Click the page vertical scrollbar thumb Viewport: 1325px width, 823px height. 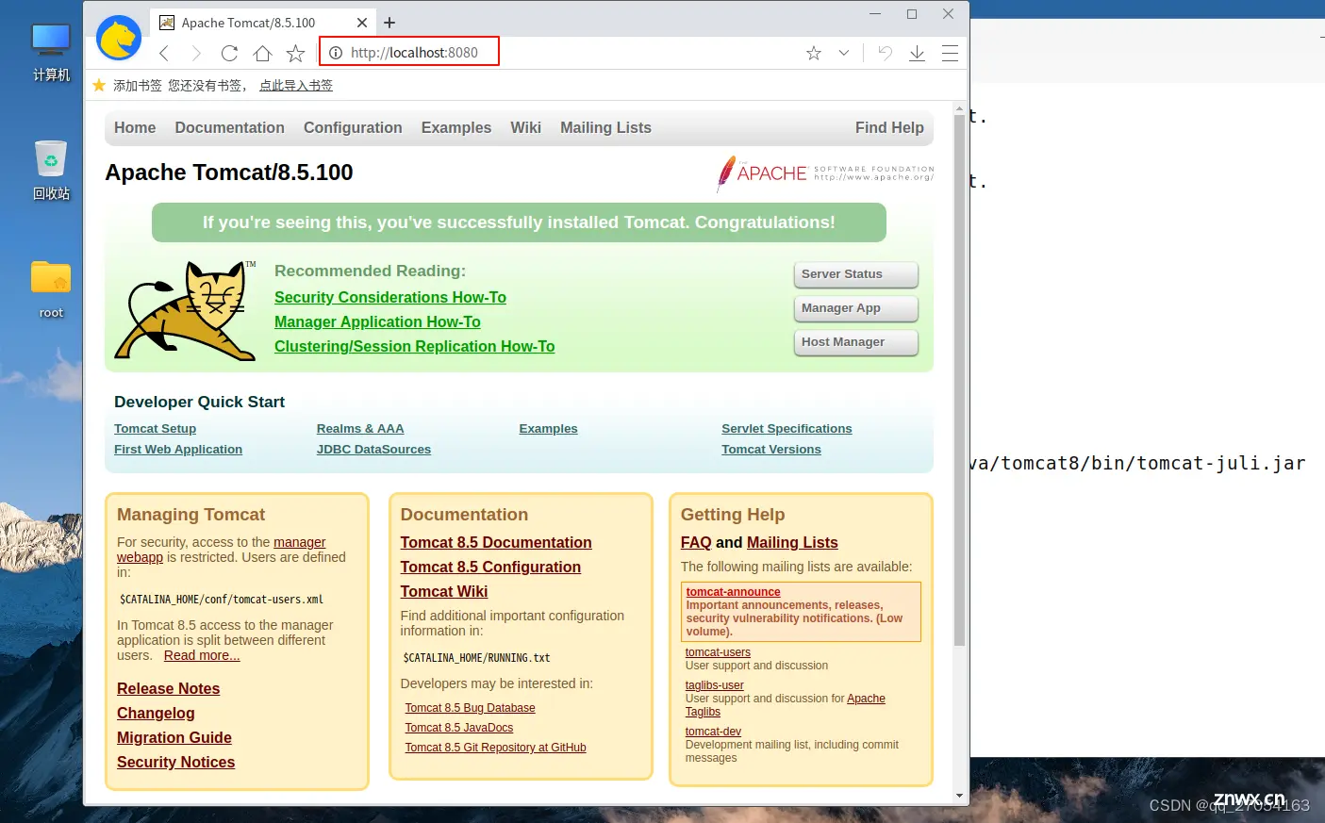pyautogui.click(x=959, y=379)
